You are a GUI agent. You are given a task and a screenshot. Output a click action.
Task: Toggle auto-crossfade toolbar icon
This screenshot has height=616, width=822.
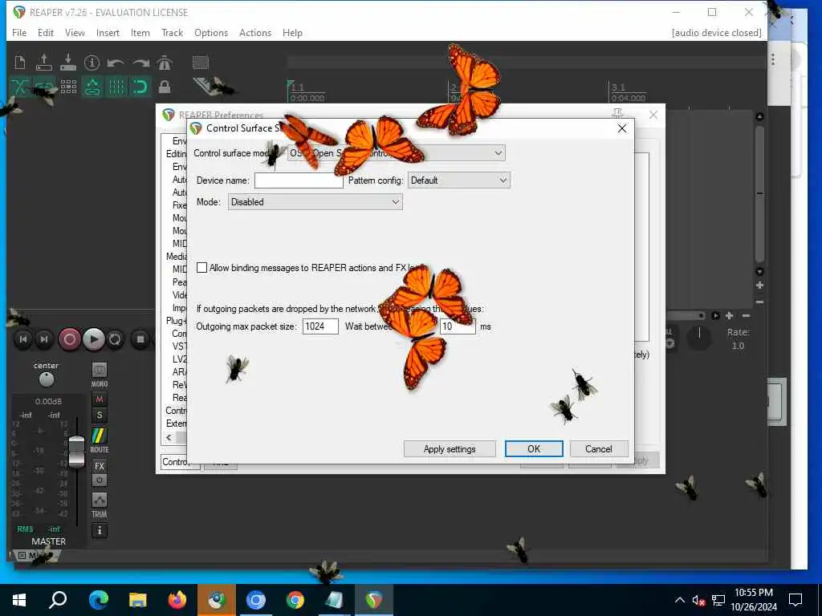click(20, 87)
